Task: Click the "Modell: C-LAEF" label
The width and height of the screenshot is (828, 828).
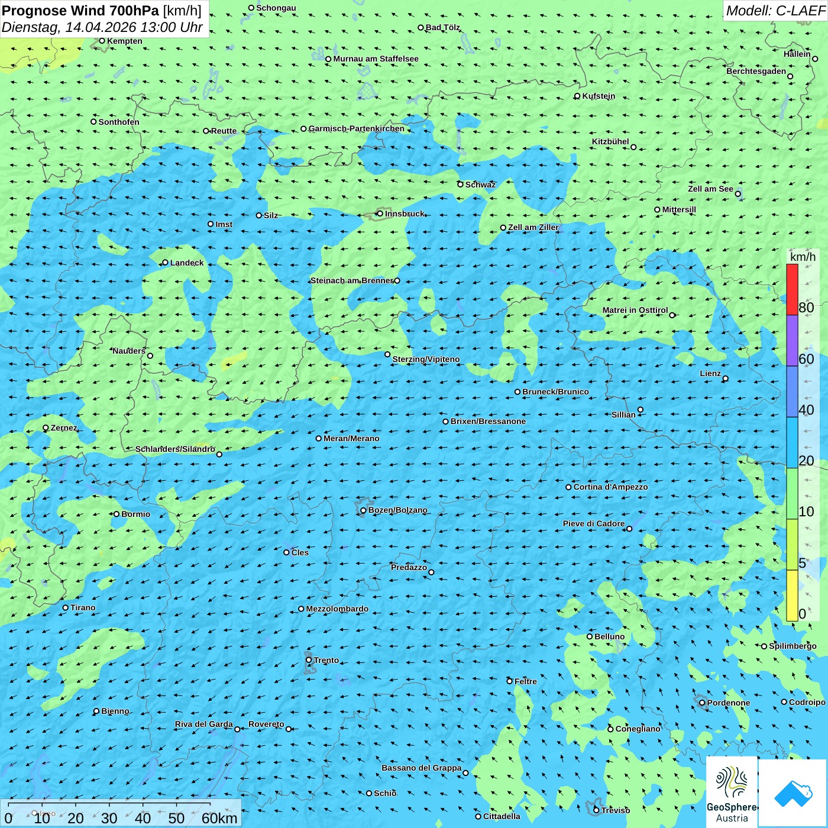Action: [775, 11]
